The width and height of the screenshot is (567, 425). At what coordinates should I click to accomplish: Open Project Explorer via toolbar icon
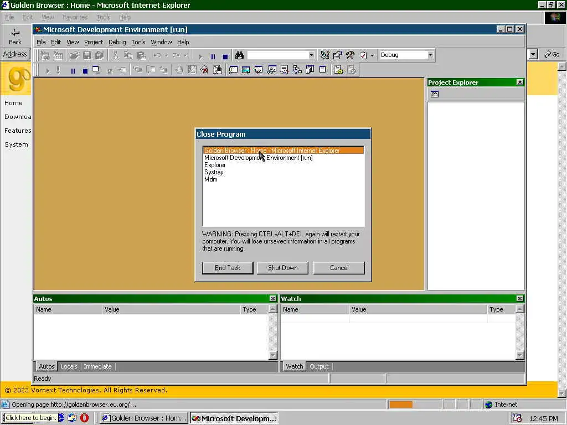[324, 55]
